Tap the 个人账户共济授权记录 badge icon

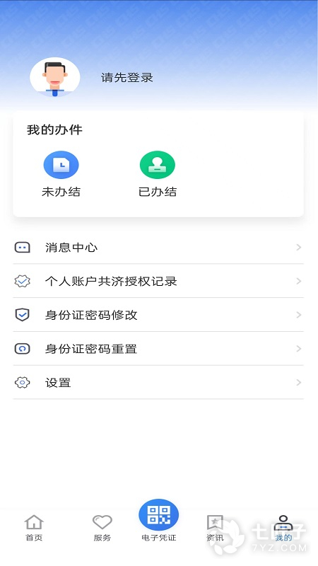click(23, 281)
